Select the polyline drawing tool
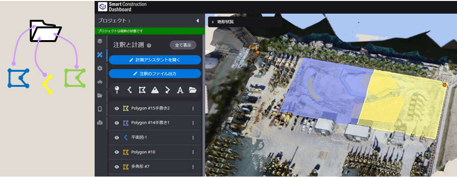457x177 pixels. (x=130, y=91)
